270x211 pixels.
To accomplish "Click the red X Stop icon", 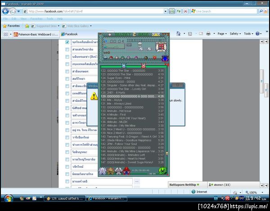I will pos(185,11).
